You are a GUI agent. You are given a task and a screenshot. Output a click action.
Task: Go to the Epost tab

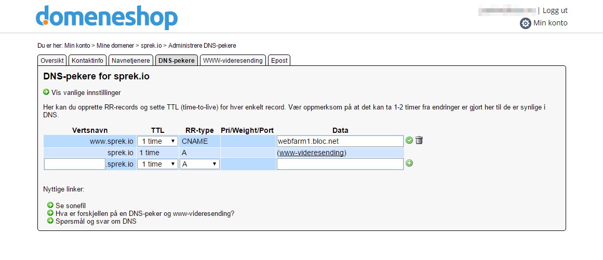pyautogui.click(x=279, y=60)
